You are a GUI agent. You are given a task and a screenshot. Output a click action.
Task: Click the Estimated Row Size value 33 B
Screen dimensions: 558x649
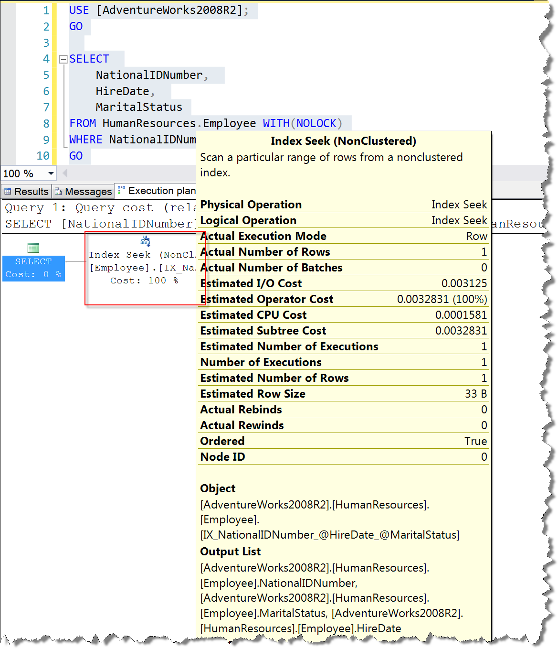click(476, 394)
